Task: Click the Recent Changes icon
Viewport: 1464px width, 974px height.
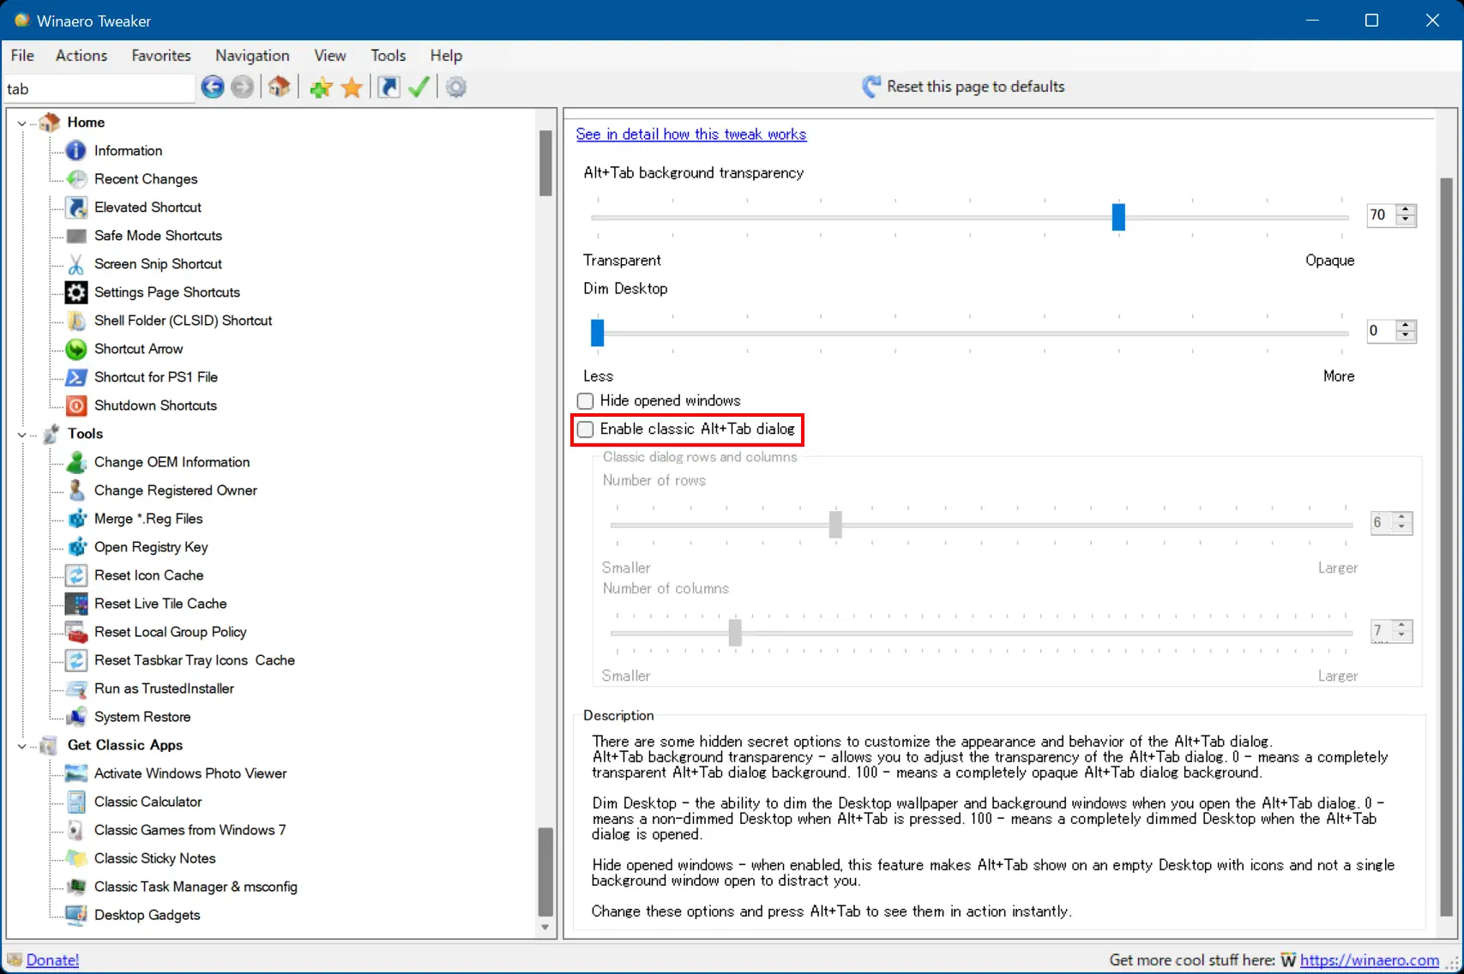Action: 76,179
